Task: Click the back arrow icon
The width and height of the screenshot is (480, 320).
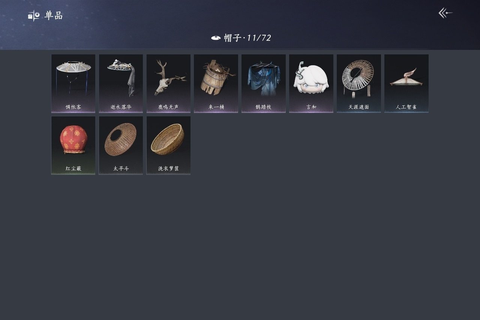Action: click(x=445, y=13)
